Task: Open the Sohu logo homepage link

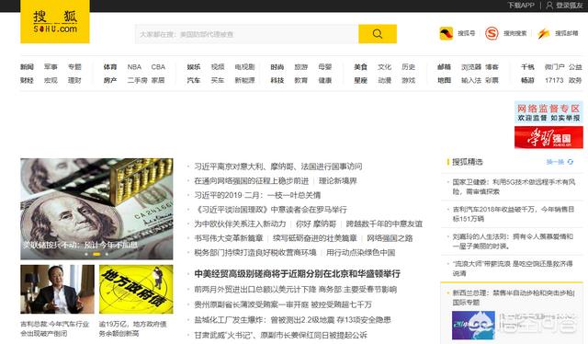Action: (55, 22)
